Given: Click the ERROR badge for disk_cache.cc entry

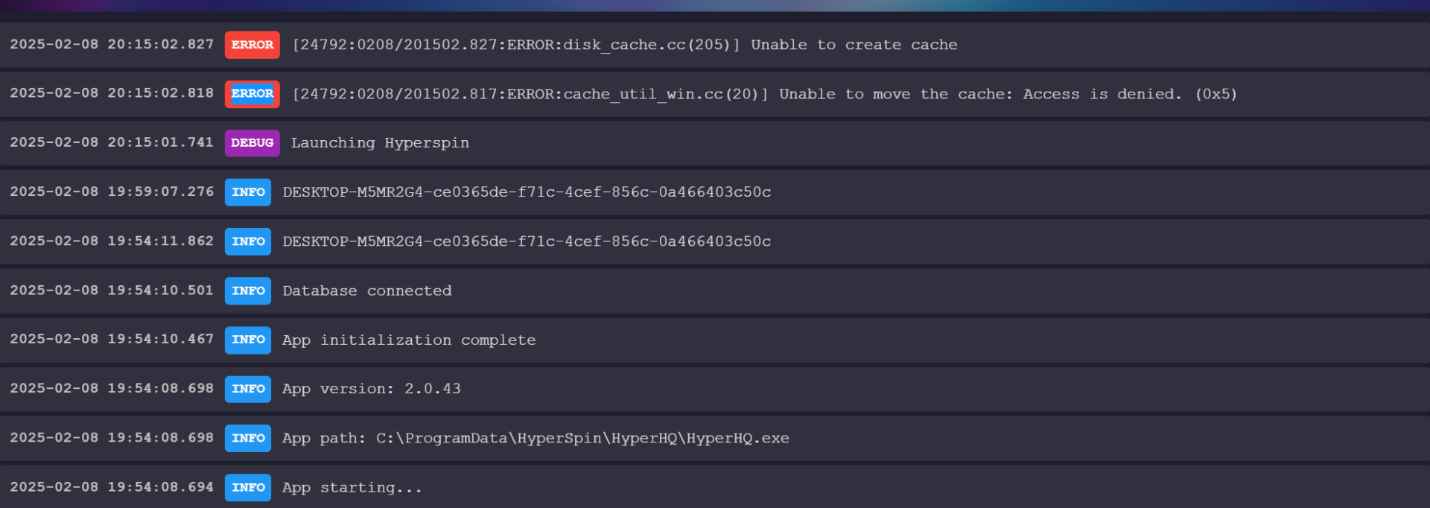Looking at the screenshot, I should (252, 45).
